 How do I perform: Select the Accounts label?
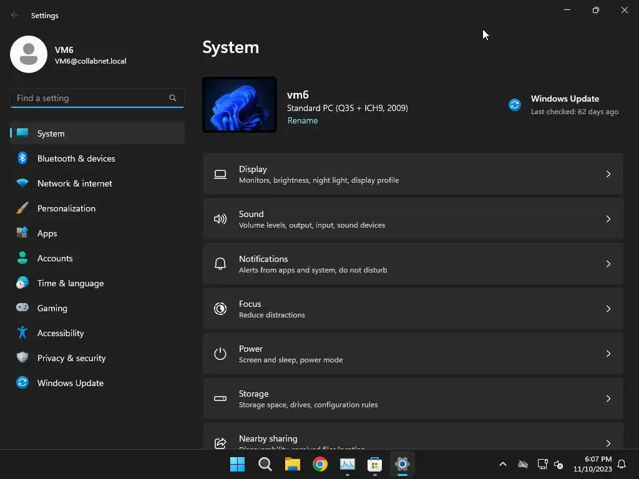tap(55, 258)
